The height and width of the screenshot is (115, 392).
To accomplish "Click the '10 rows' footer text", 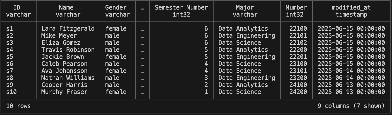I will coord(18,106).
